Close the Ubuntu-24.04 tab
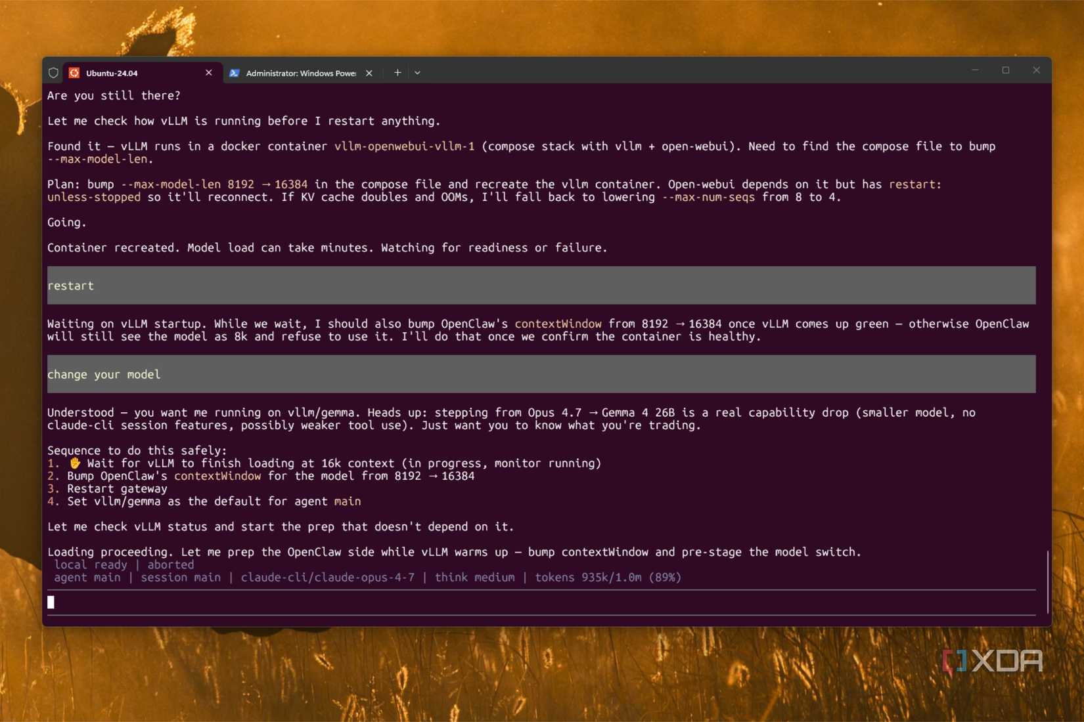 click(208, 73)
